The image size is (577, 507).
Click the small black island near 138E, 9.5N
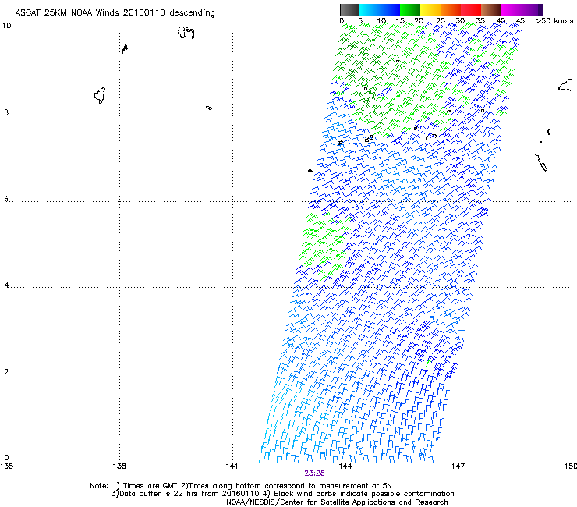pos(125,48)
